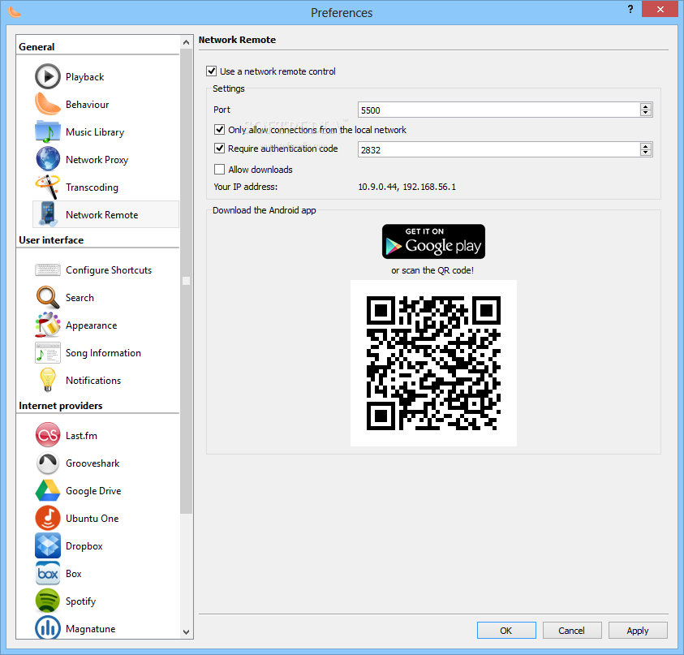This screenshot has height=655, width=684.
Task: Select the Behaviour orange-slice icon
Action: (x=48, y=104)
